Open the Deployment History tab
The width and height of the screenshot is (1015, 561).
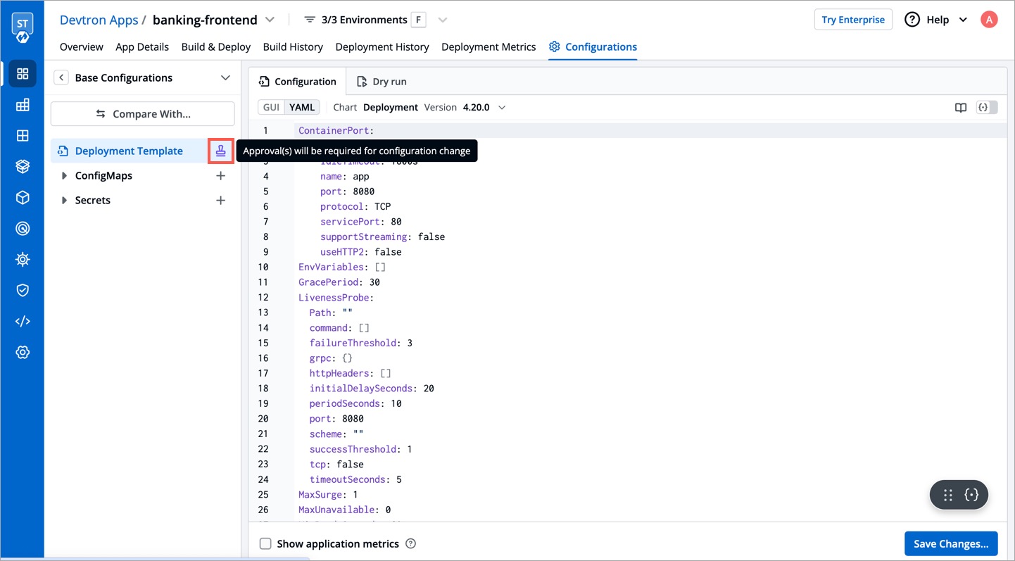pos(382,47)
